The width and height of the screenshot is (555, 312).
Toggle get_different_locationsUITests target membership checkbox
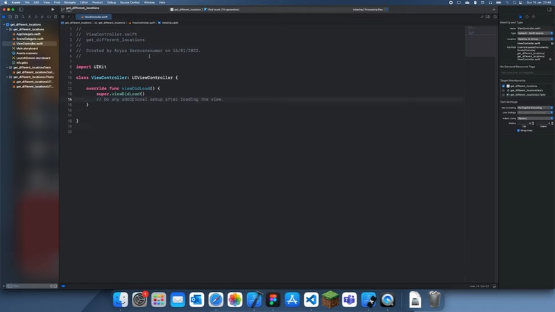[x=504, y=94]
